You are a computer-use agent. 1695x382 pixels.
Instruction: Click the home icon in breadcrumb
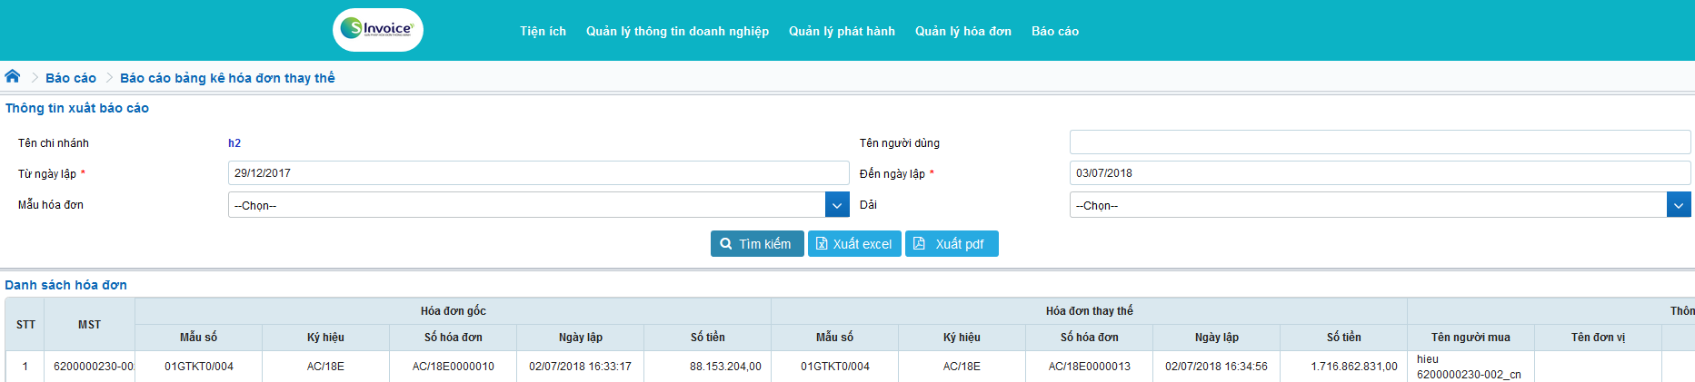pyautogui.click(x=13, y=77)
